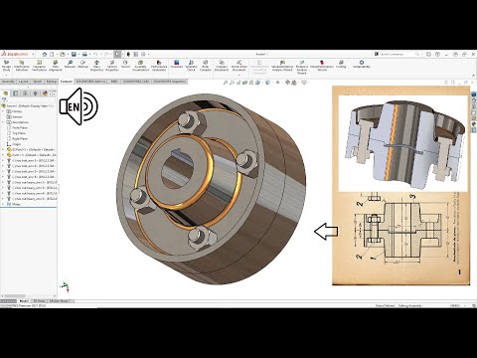
Task: Select the SOLIDWORKS Add-Ins tab
Action: [x=90, y=82]
